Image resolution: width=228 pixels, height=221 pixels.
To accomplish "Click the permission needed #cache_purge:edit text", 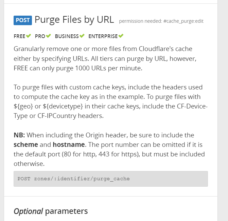I will pyautogui.click(x=161, y=21).
